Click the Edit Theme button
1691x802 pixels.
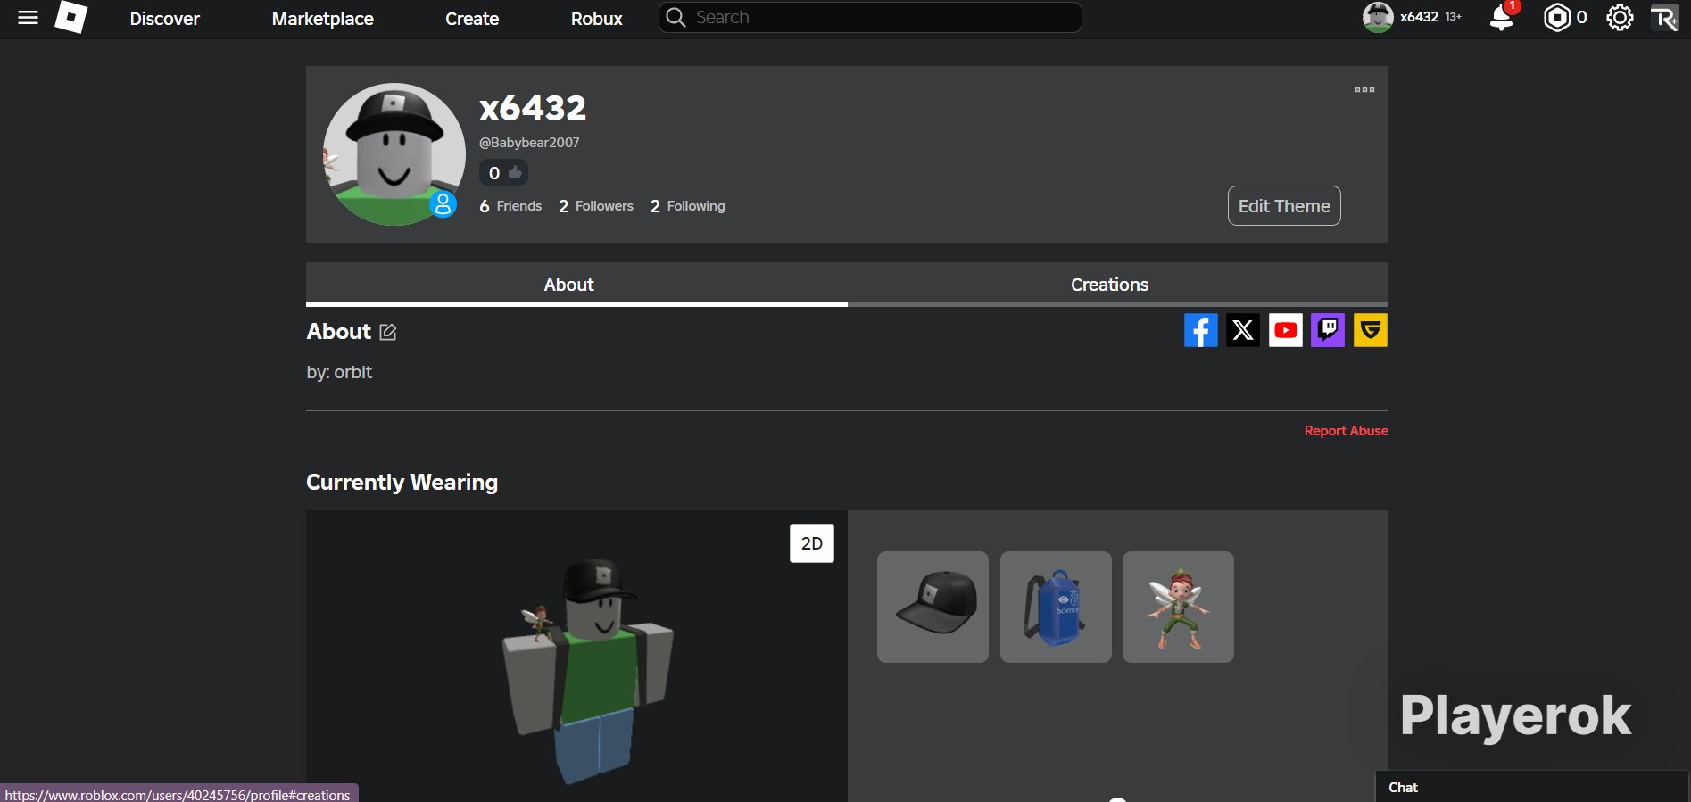click(1284, 206)
